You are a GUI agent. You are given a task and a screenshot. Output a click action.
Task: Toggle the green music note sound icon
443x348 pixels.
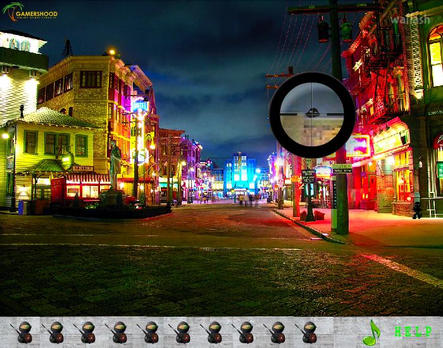[371, 332]
